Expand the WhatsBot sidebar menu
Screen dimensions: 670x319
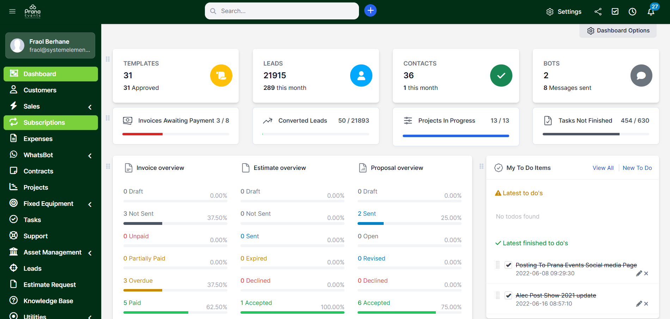[90, 155]
